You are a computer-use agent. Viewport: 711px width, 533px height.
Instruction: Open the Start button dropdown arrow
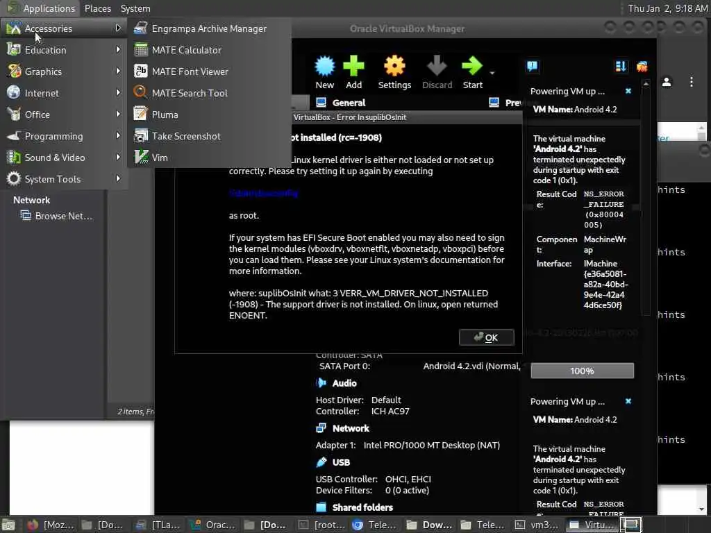click(x=492, y=72)
